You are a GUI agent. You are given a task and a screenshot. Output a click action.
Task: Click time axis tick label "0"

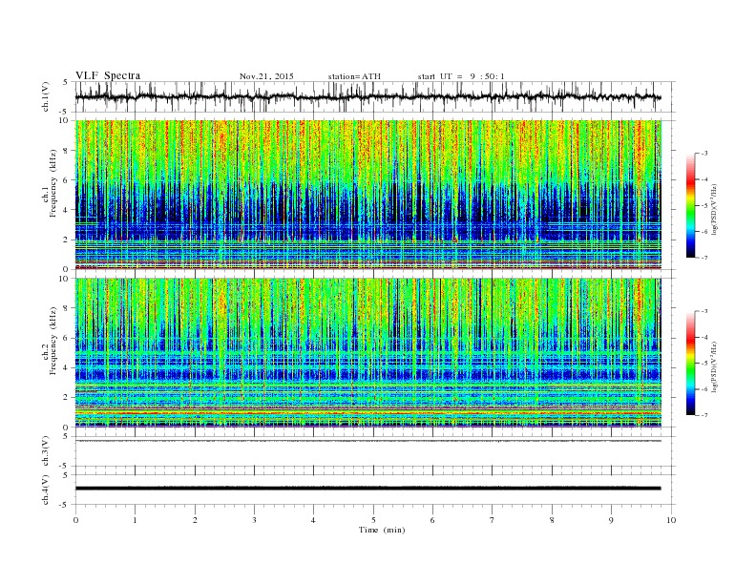75,520
